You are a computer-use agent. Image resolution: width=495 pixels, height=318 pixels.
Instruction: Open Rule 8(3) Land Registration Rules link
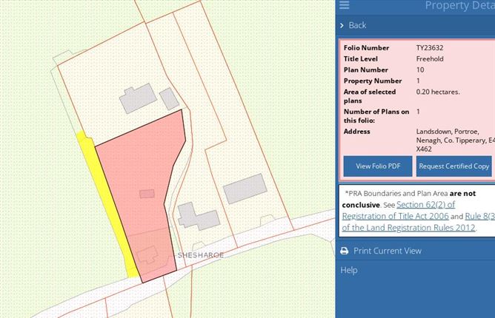tap(479, 216)
